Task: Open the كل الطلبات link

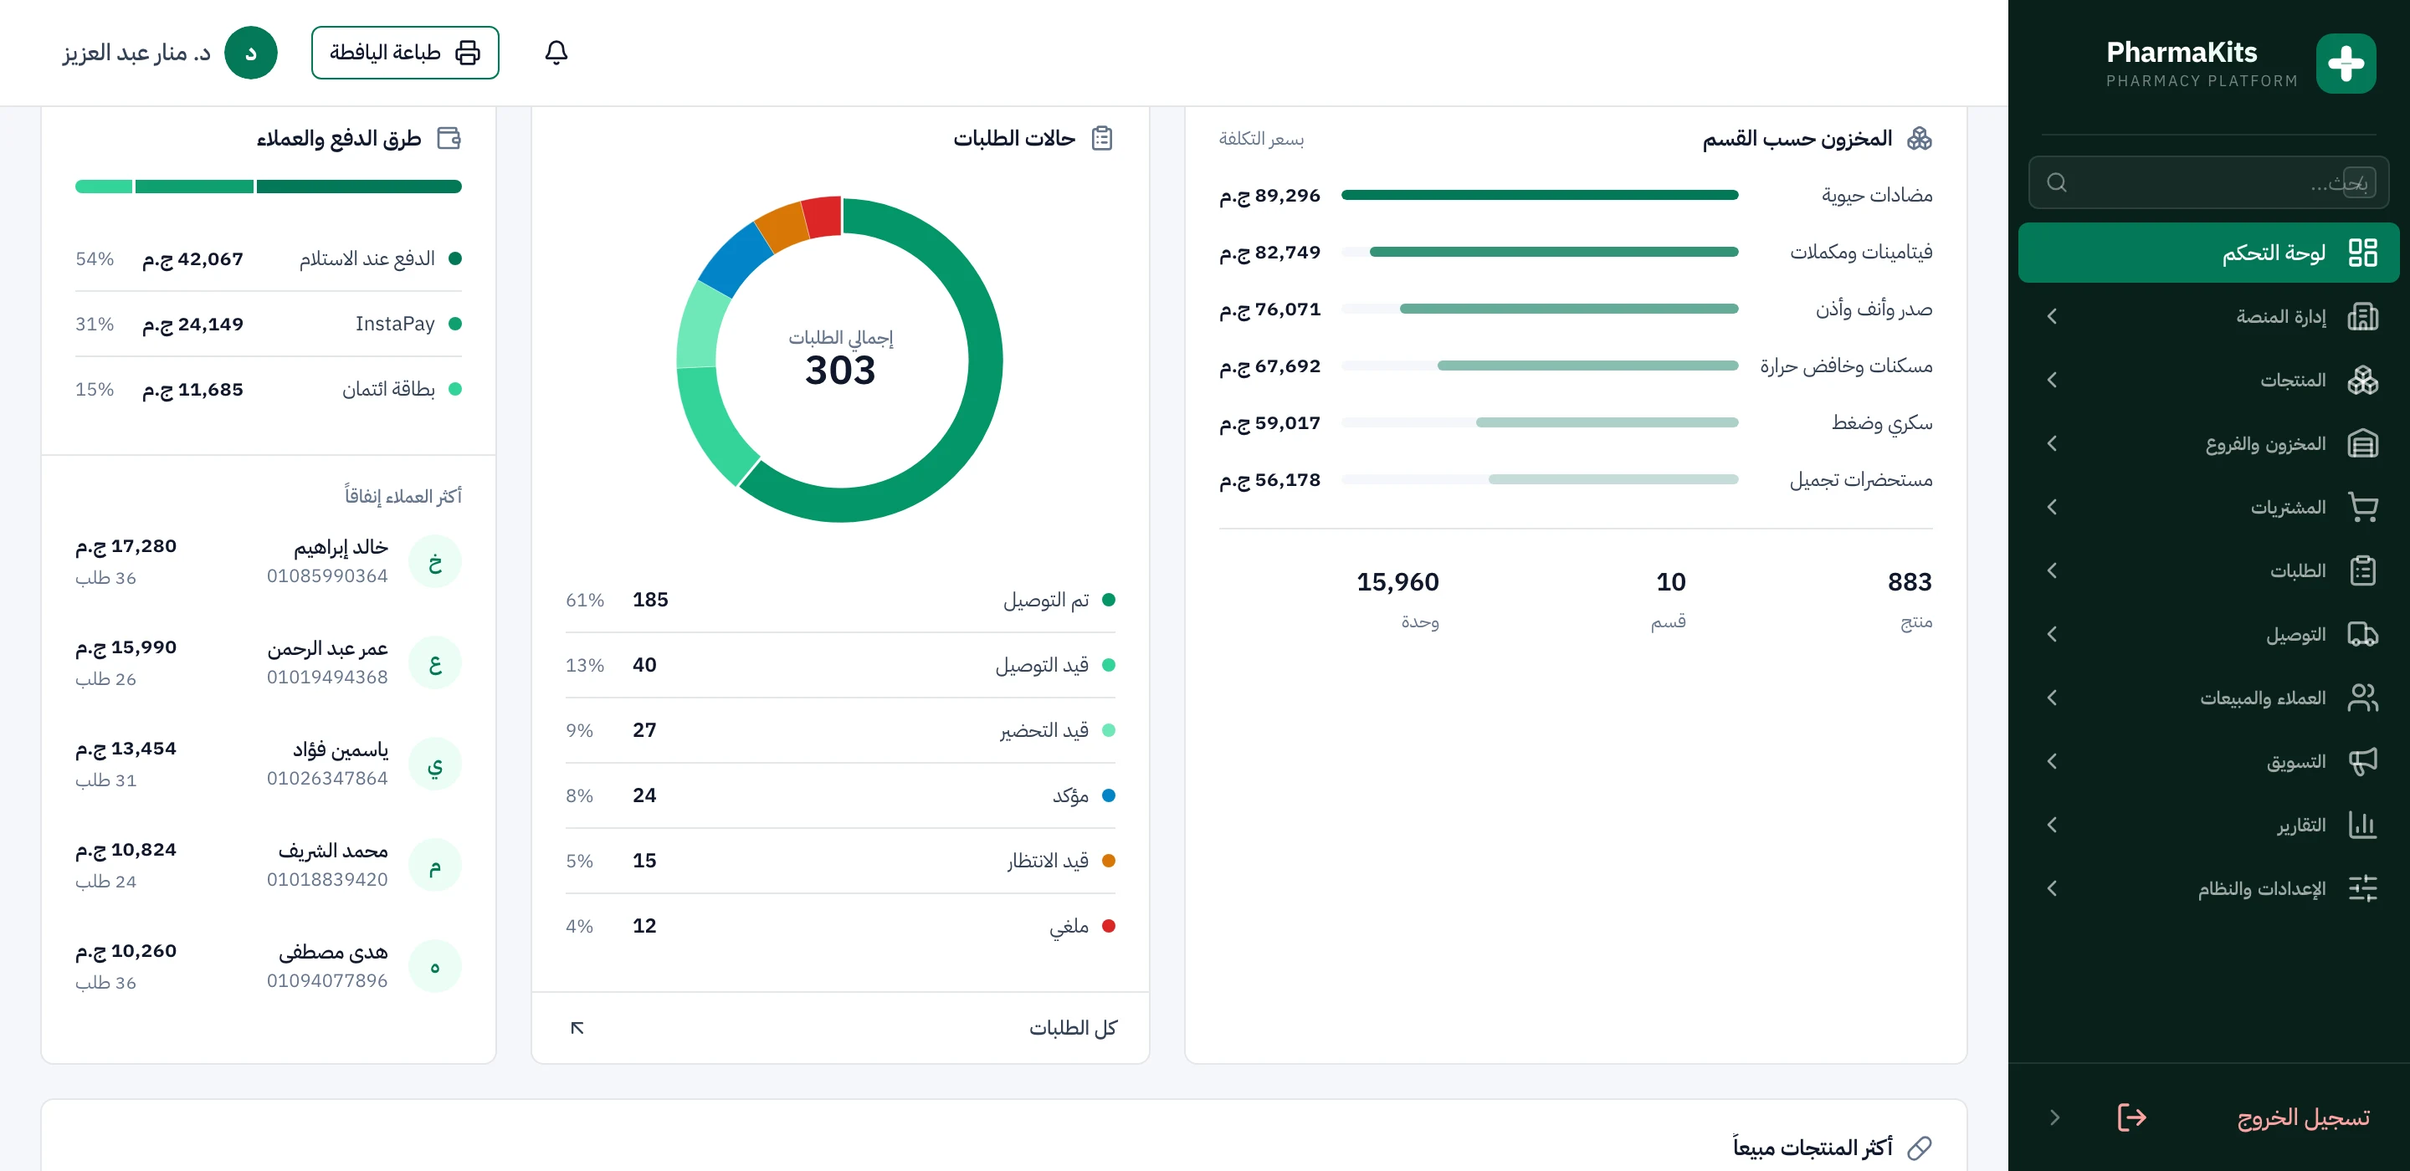Action: point(1072,1028)
